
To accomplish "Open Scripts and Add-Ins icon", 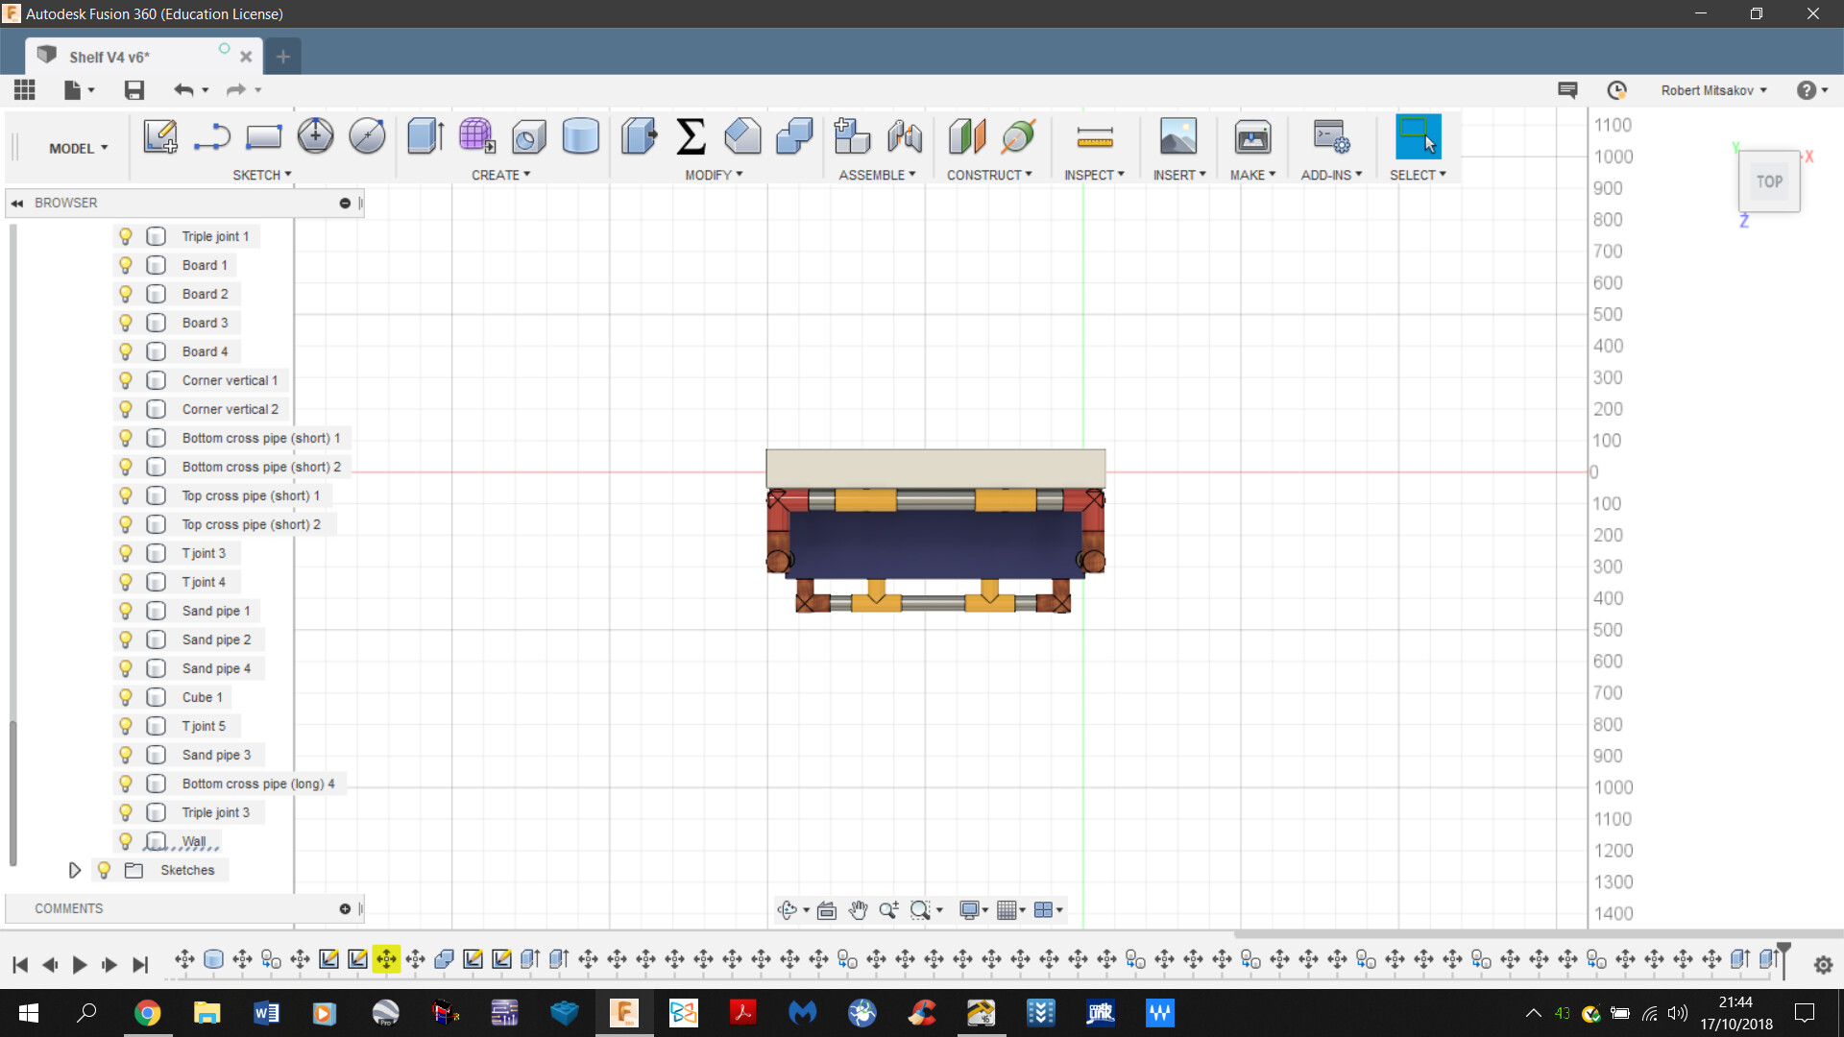I will click(1331, 136).
